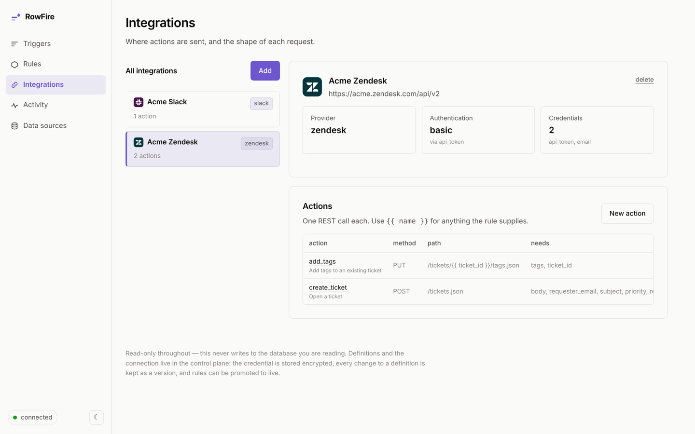Click the 'Acme Zendesk' detail title
The width and height of the screenshot is (695, 434).
tap(358, 81)
